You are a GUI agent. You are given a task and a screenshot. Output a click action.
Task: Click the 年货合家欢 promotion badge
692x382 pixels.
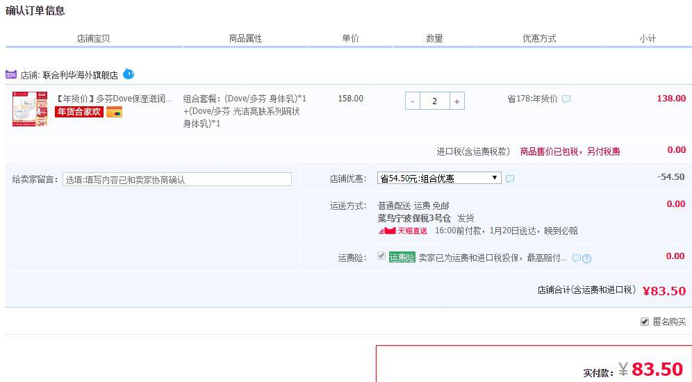pyautogui.click(x=79, y=112)
